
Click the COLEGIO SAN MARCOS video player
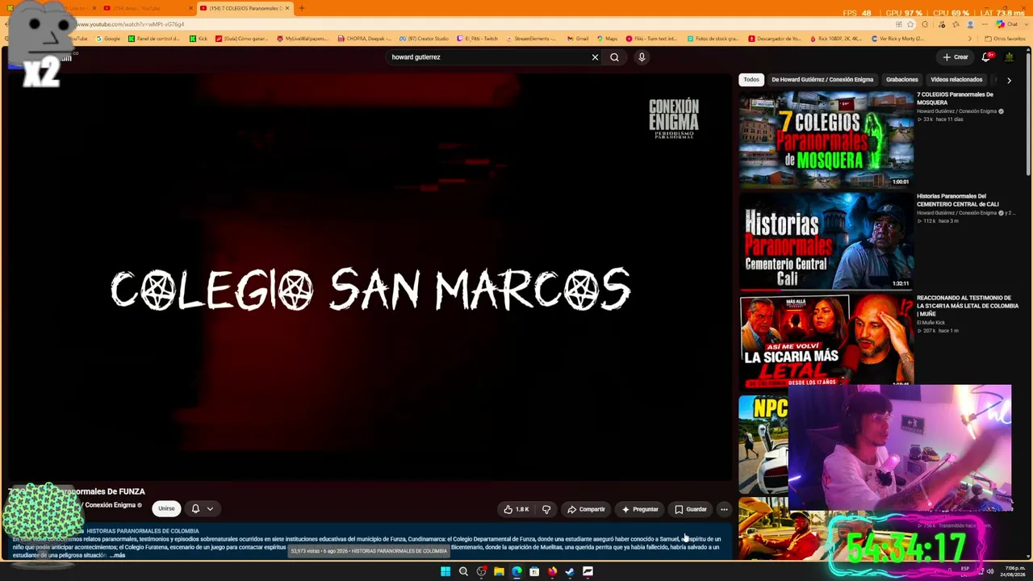[x=369, y=276]
